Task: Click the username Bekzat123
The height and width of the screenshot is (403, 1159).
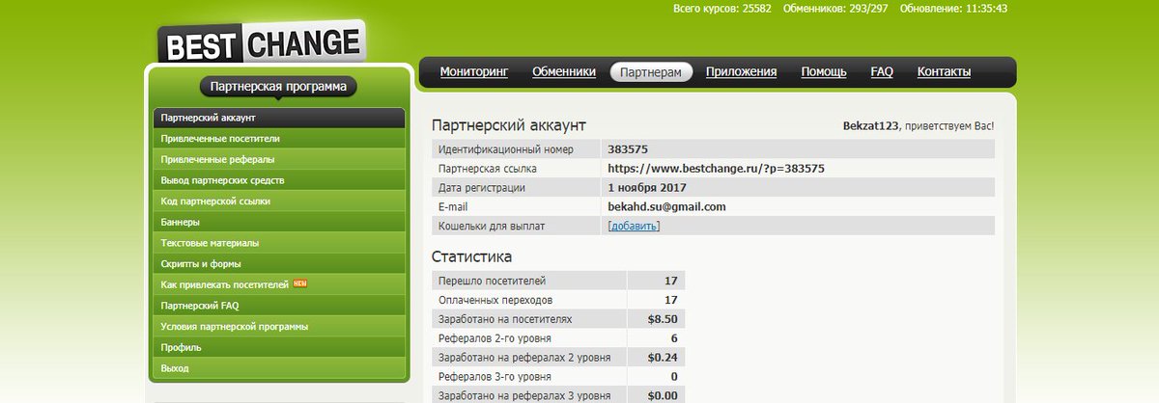Action: click(x=871, y=125)
